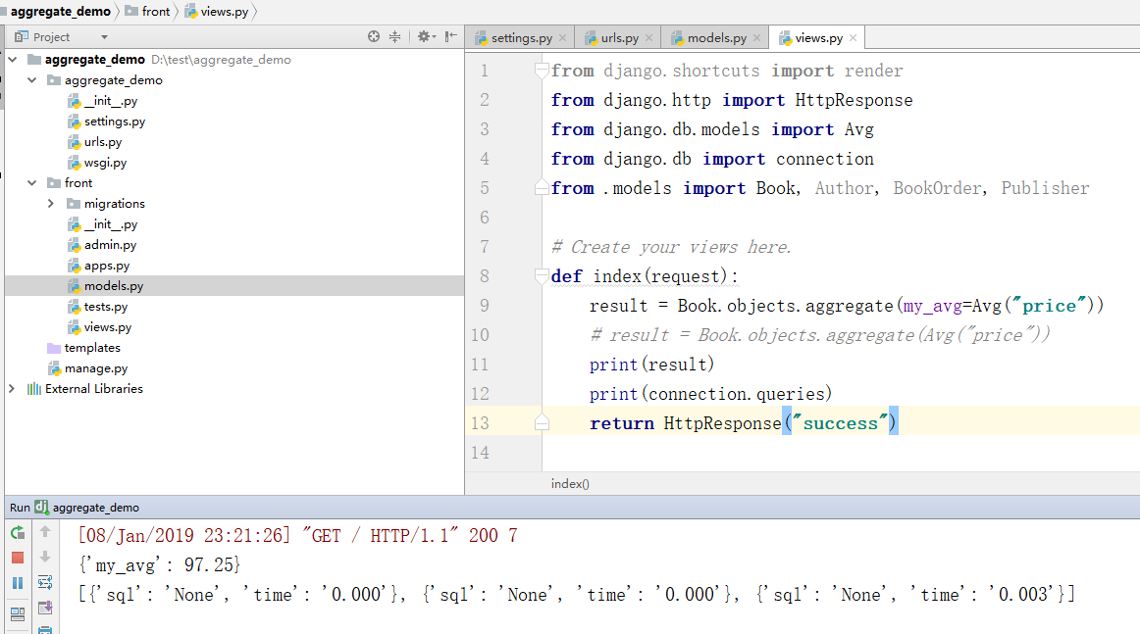This screenshot has height=634, width=1140.
Task: Toggle soft-wrap in the Run console
Action: [x=45, y=582]
